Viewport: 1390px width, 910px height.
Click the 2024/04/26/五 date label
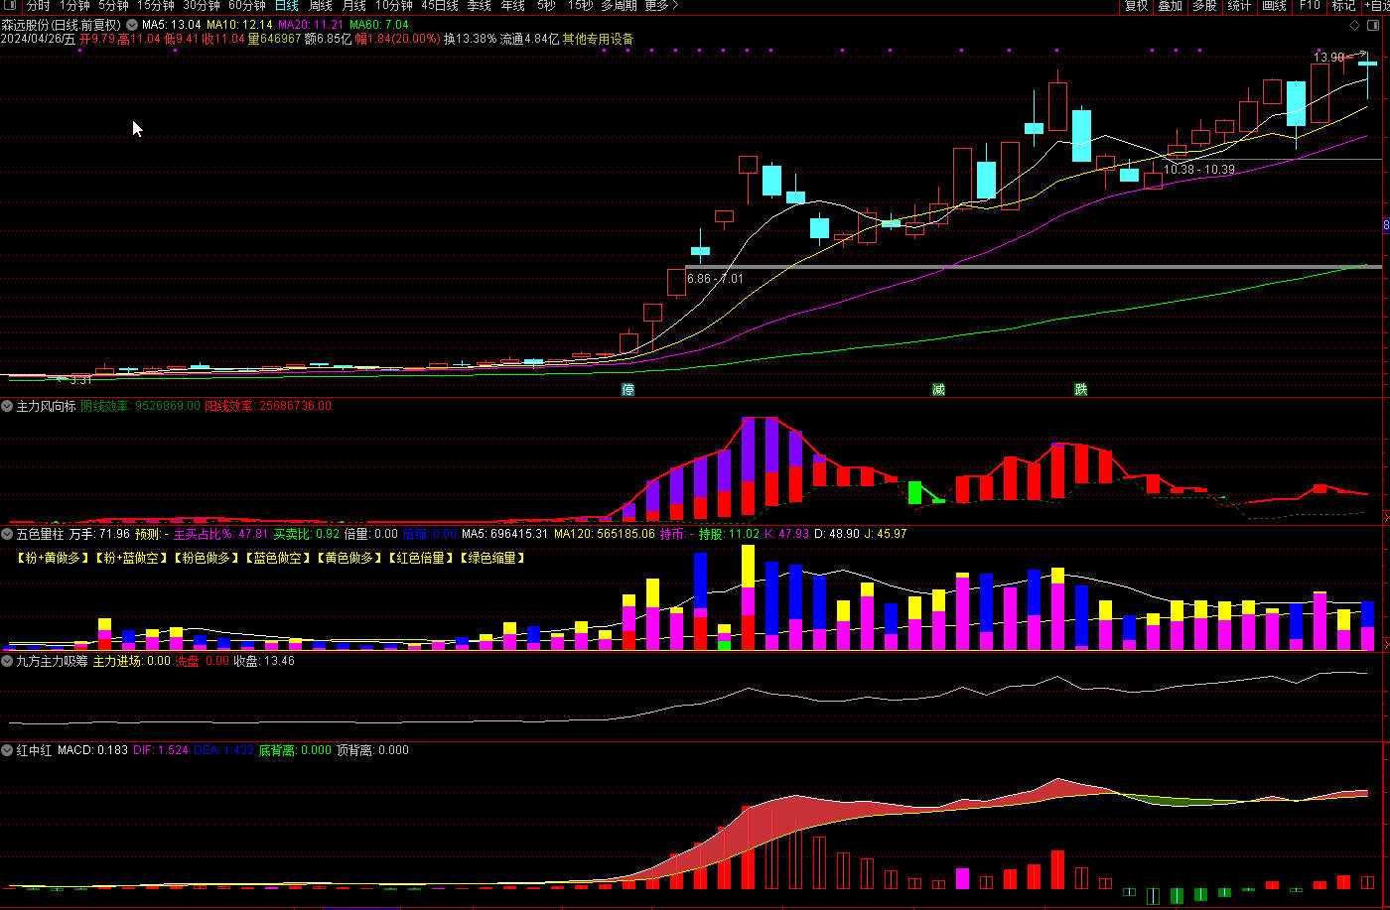[38, 39]
